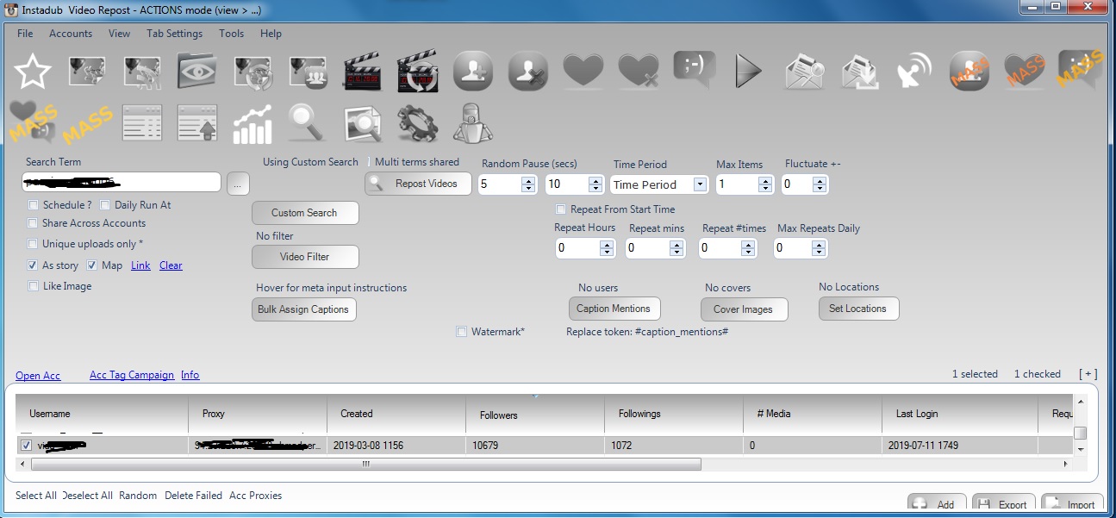Click the Caption Mentions button
1116x518 pixels.
coord(614,309)
